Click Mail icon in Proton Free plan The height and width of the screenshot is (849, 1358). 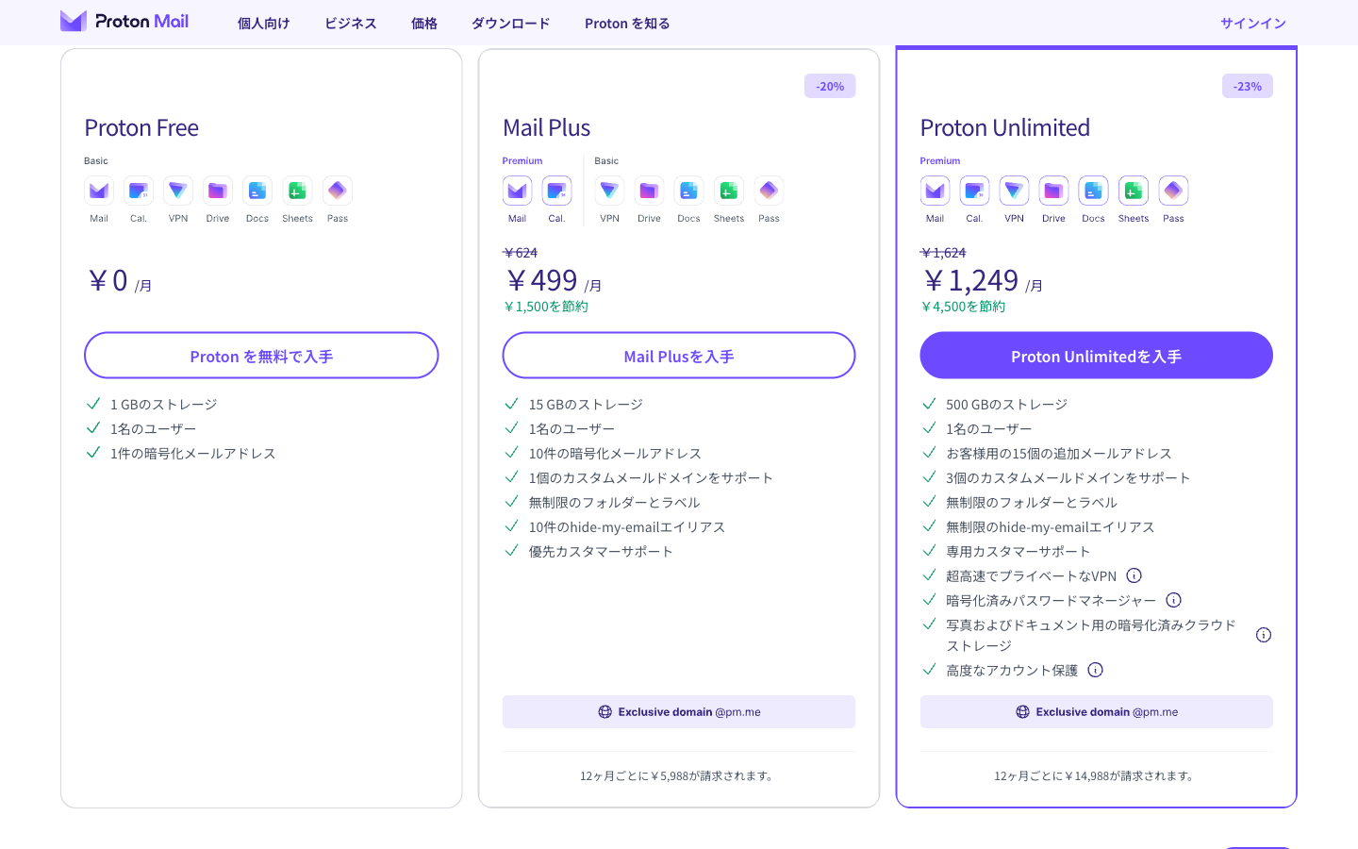99,191
